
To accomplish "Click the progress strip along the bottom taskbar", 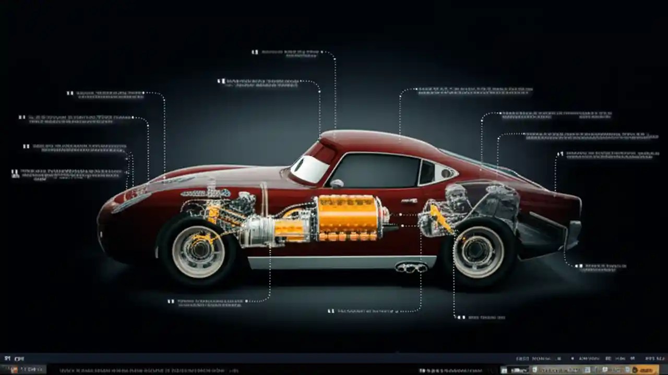I will [334, 371].
